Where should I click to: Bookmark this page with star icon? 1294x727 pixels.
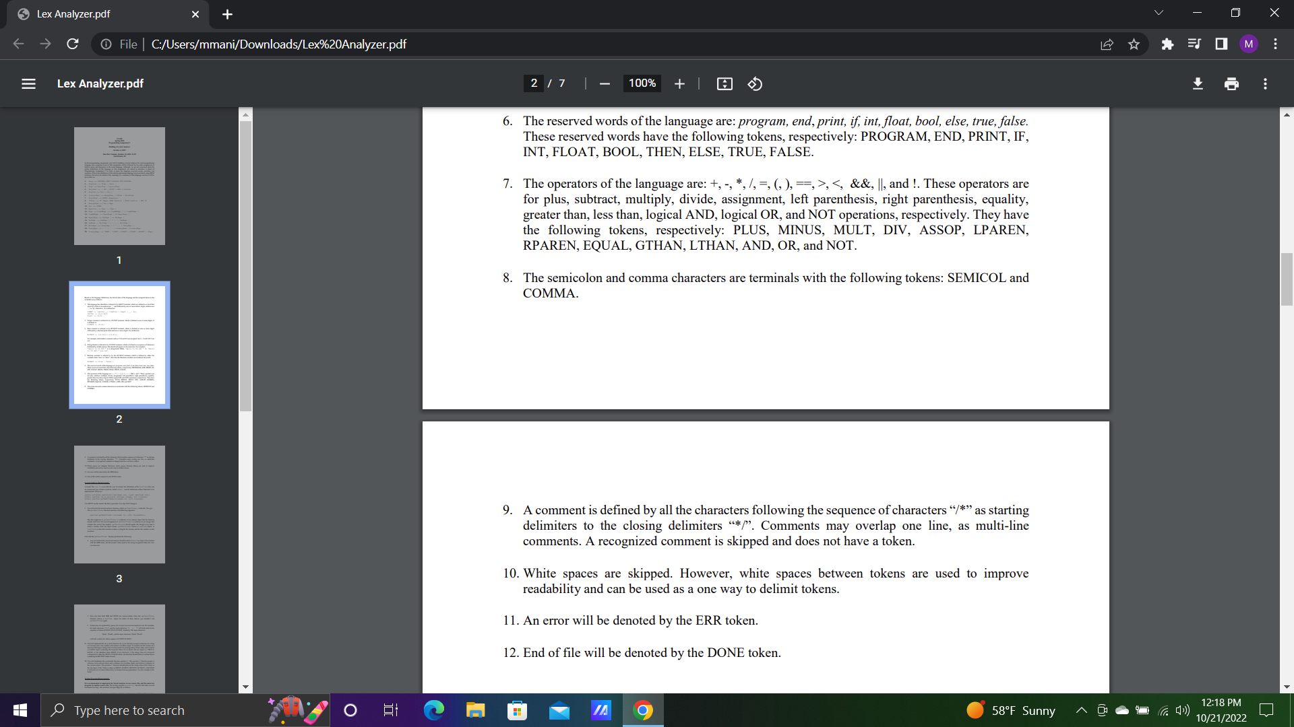1134,44
